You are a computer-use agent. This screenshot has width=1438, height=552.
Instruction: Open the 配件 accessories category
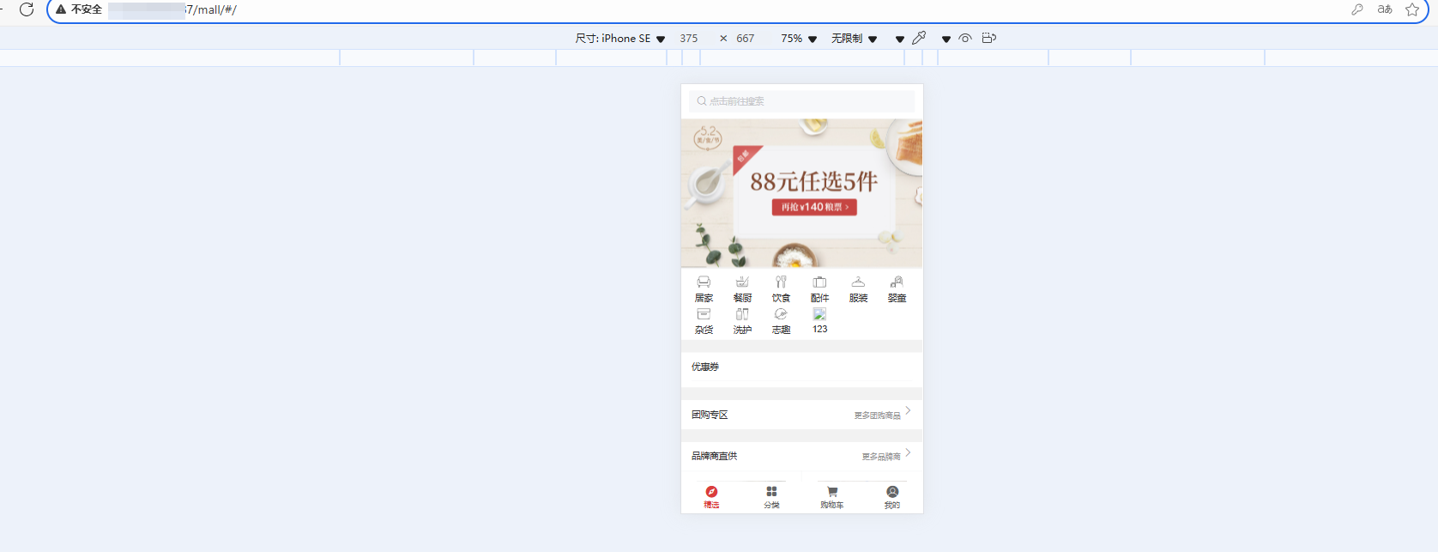(819, 288)
